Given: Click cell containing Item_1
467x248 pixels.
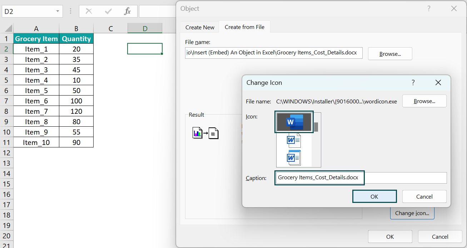Looking at the screenshot, I should click(x=36, y=49).
